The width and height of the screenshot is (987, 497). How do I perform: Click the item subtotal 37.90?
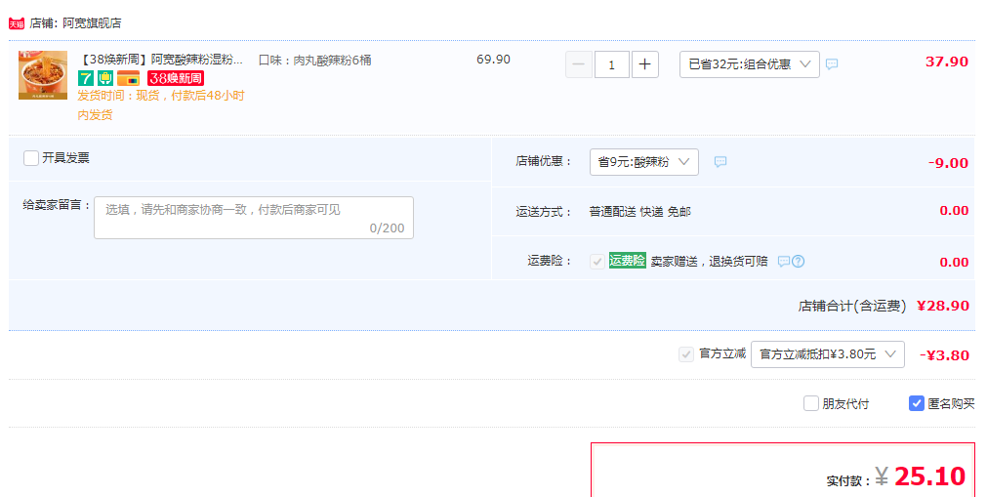[x=947, y=62]
